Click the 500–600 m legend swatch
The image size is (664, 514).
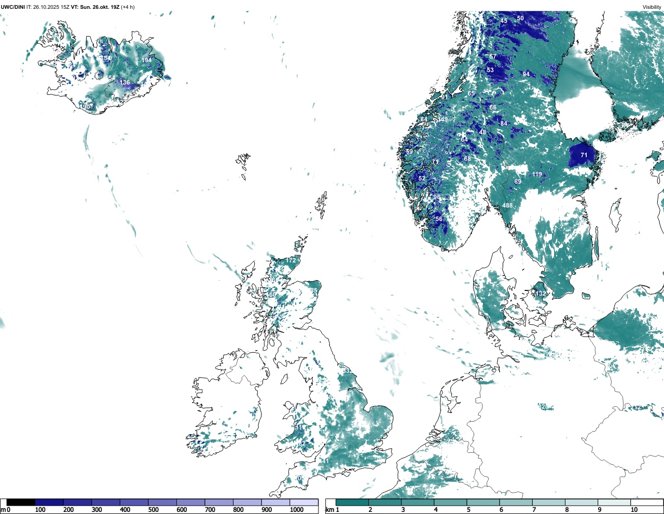point(162,502)
